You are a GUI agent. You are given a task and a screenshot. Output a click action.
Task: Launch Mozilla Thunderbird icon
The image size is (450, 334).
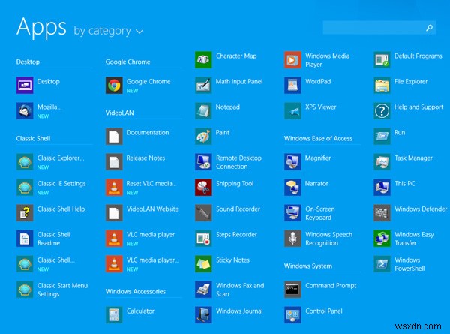[x=25, y=111]
